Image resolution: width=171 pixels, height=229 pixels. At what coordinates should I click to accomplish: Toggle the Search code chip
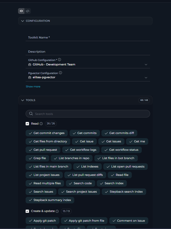pyautogui.click(x=80, y=183)
